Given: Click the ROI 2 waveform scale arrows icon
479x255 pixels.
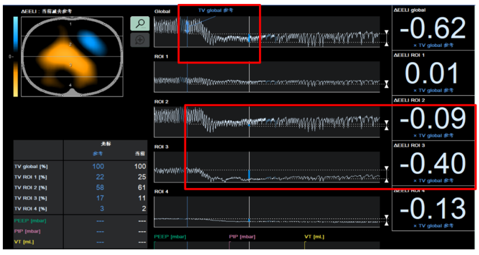Looking at the screenshot, I should tap(387, 125).
